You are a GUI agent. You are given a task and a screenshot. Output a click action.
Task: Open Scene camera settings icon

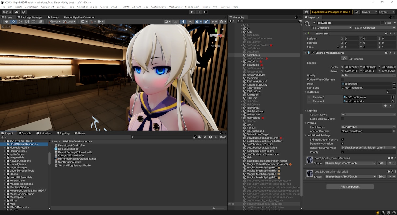214,22
